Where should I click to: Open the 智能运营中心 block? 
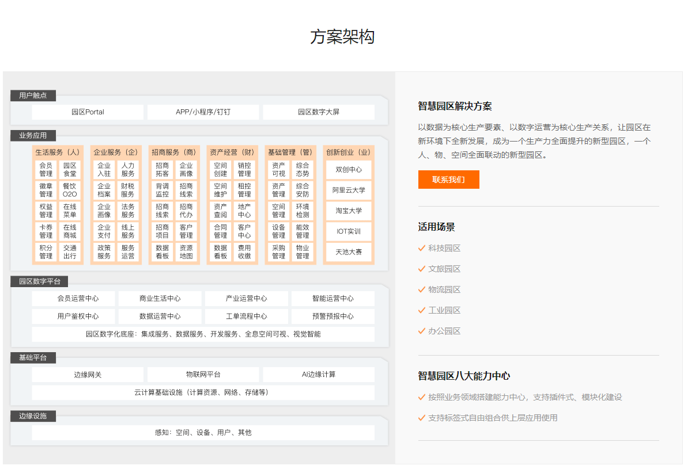coord(334,298)
